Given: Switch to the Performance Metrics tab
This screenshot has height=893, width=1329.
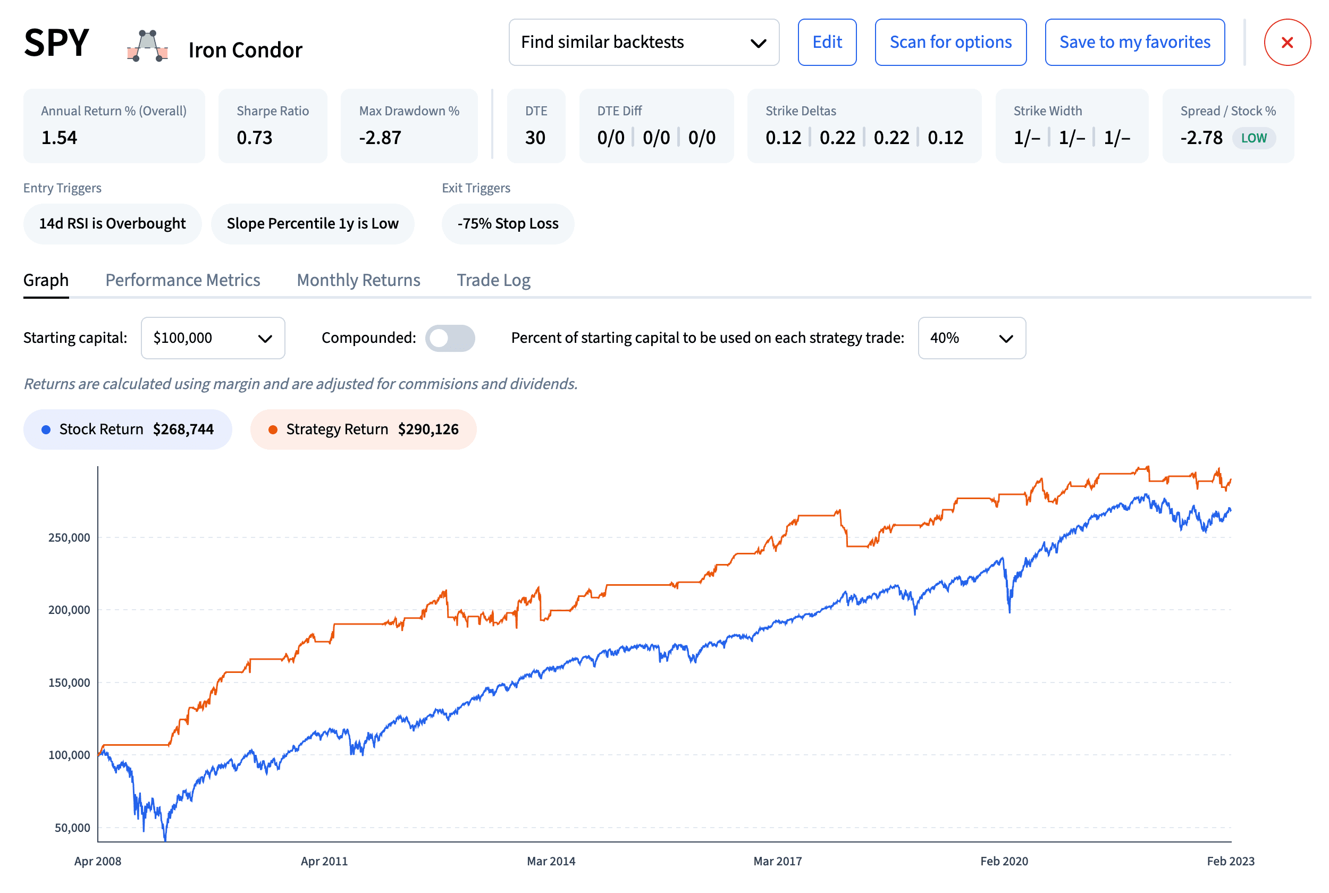Looking at the screenshot, I should (x=182, y=280).
